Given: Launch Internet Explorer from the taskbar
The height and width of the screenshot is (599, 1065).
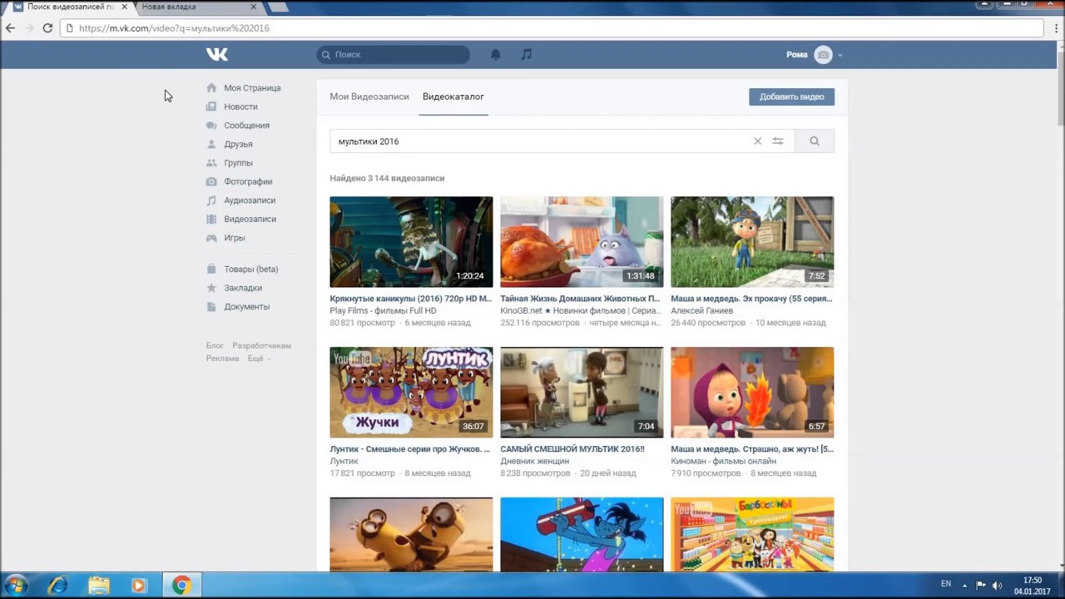Looking at the screenshot, I should (57, 586).
